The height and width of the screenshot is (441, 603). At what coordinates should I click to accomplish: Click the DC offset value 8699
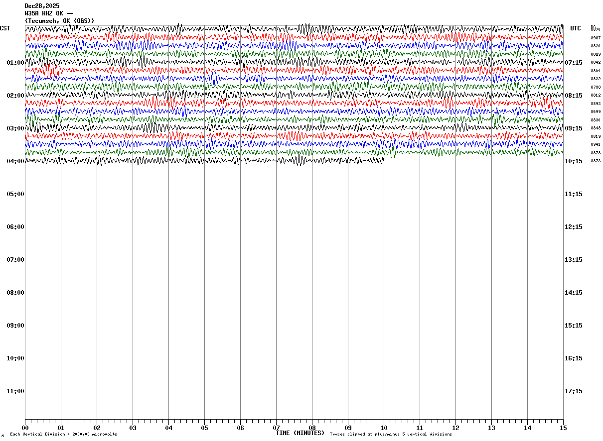(596, 111)
